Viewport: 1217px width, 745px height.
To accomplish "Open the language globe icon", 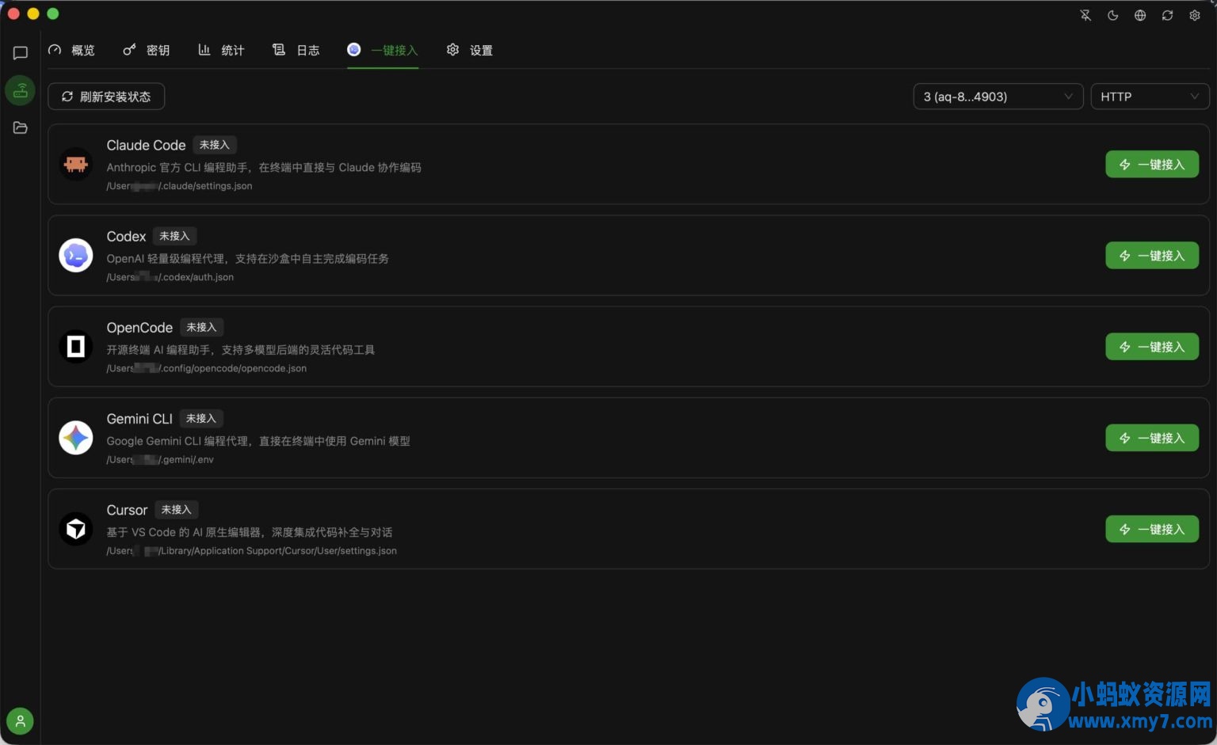I will pyautogui.click(x=1140, y=15).
